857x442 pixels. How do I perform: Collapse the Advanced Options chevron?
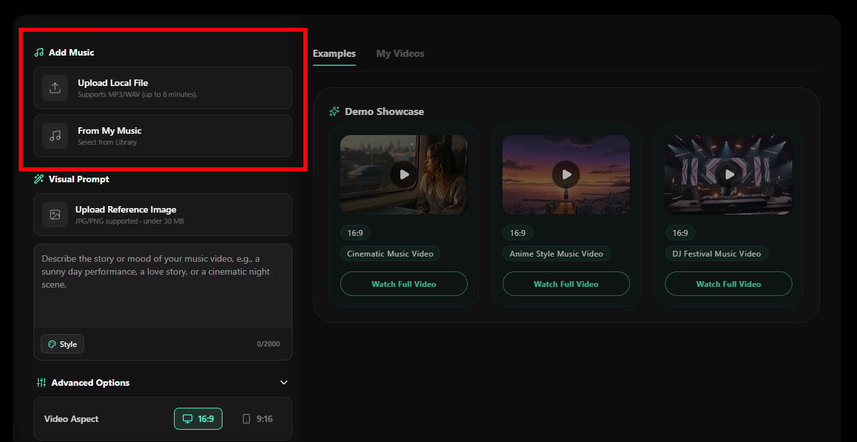(x=283, y=383)
